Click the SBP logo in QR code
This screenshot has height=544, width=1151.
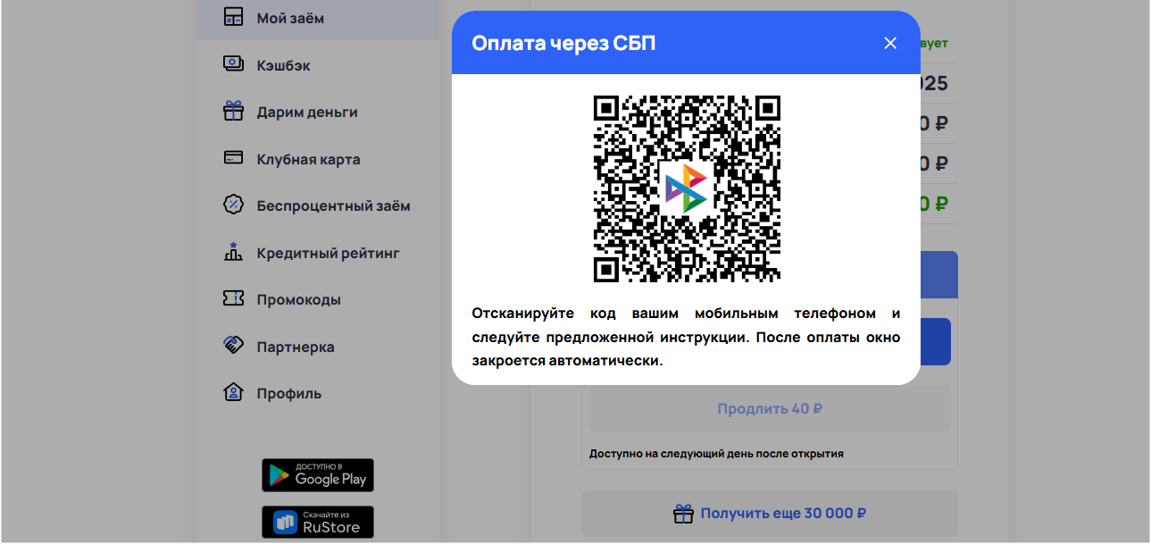[686, 188]
